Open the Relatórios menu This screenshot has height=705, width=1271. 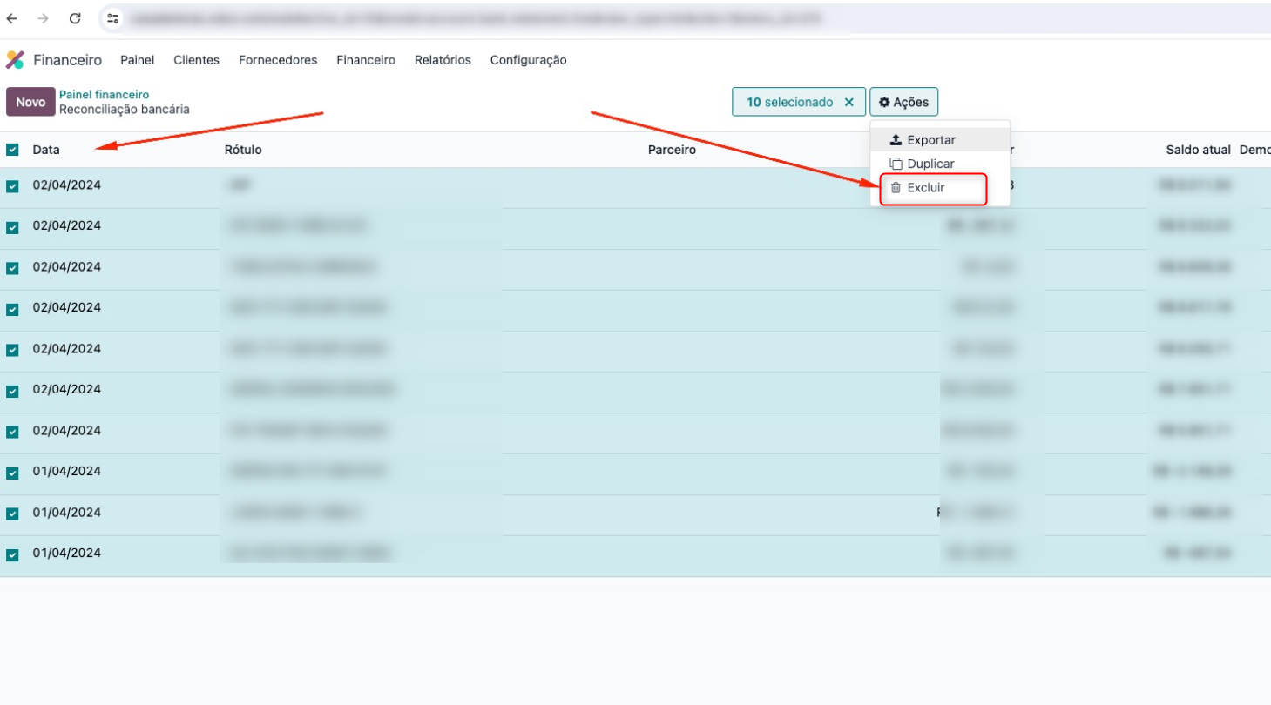pyautogui.click(x=443, y=60)
